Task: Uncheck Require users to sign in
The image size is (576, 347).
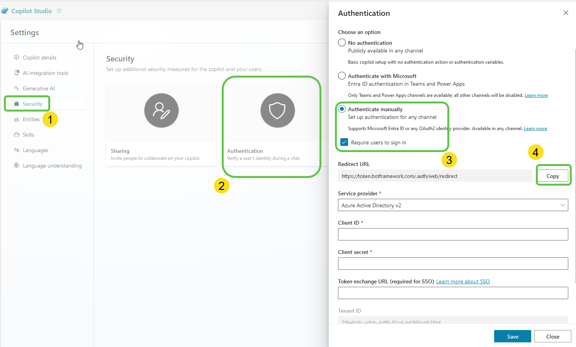Action: coord(344,142)
